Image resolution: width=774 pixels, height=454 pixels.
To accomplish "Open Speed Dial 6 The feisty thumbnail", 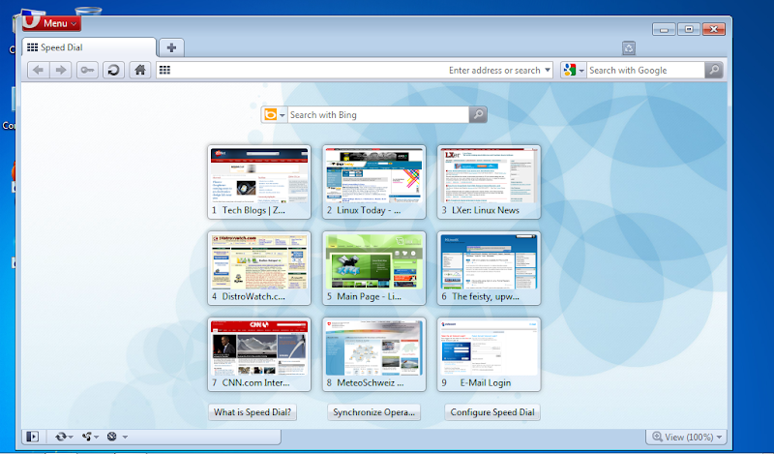I will coord(489,268).
